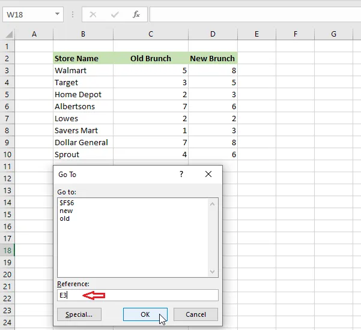Click the Dollar General cell
Viewport: 361px width, 330px height.
(83, 142)
